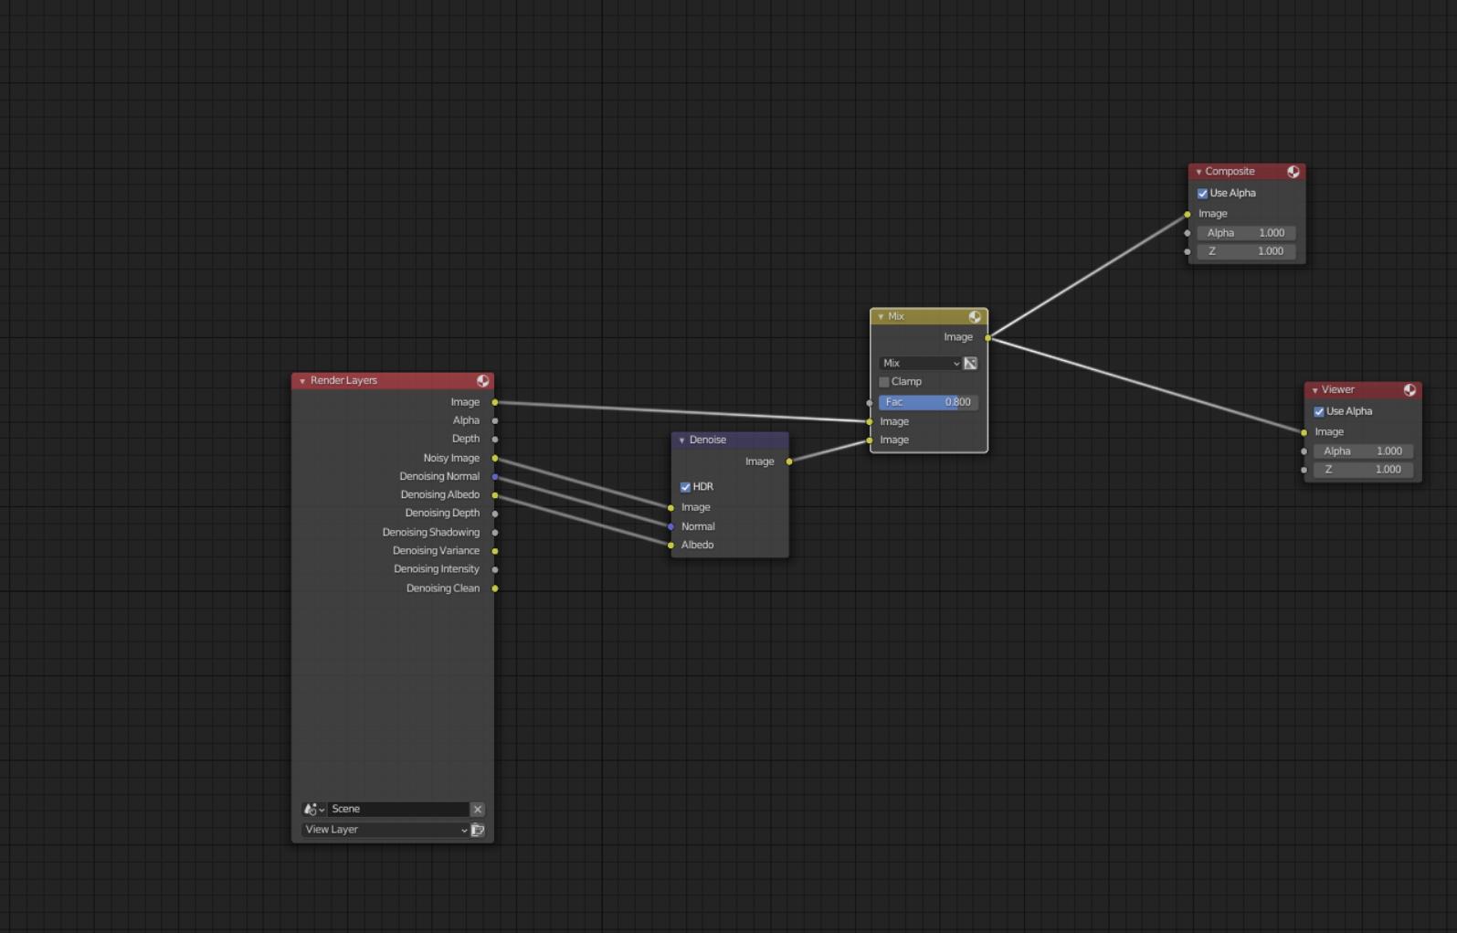Open the scene browse icon in Render Layers
Image resolution: width=1457 pixels, height=933 pixels.
(313, 810)
